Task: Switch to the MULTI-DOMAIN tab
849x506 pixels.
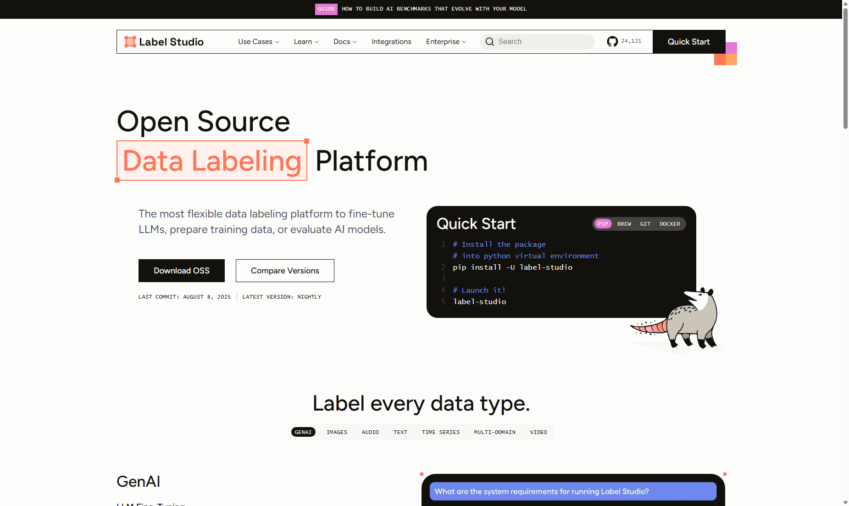Action: click(494, 432)
